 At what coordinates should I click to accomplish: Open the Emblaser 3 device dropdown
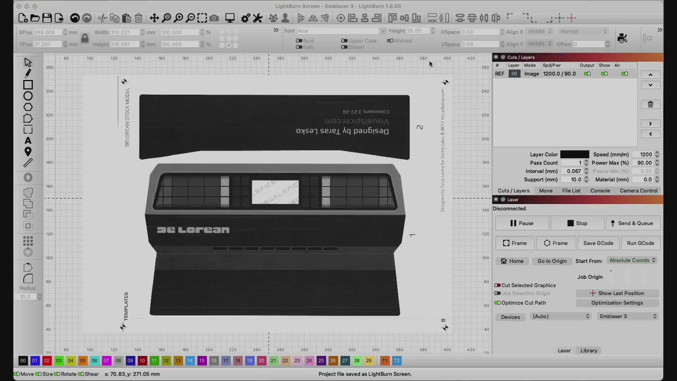pos(628,316)
